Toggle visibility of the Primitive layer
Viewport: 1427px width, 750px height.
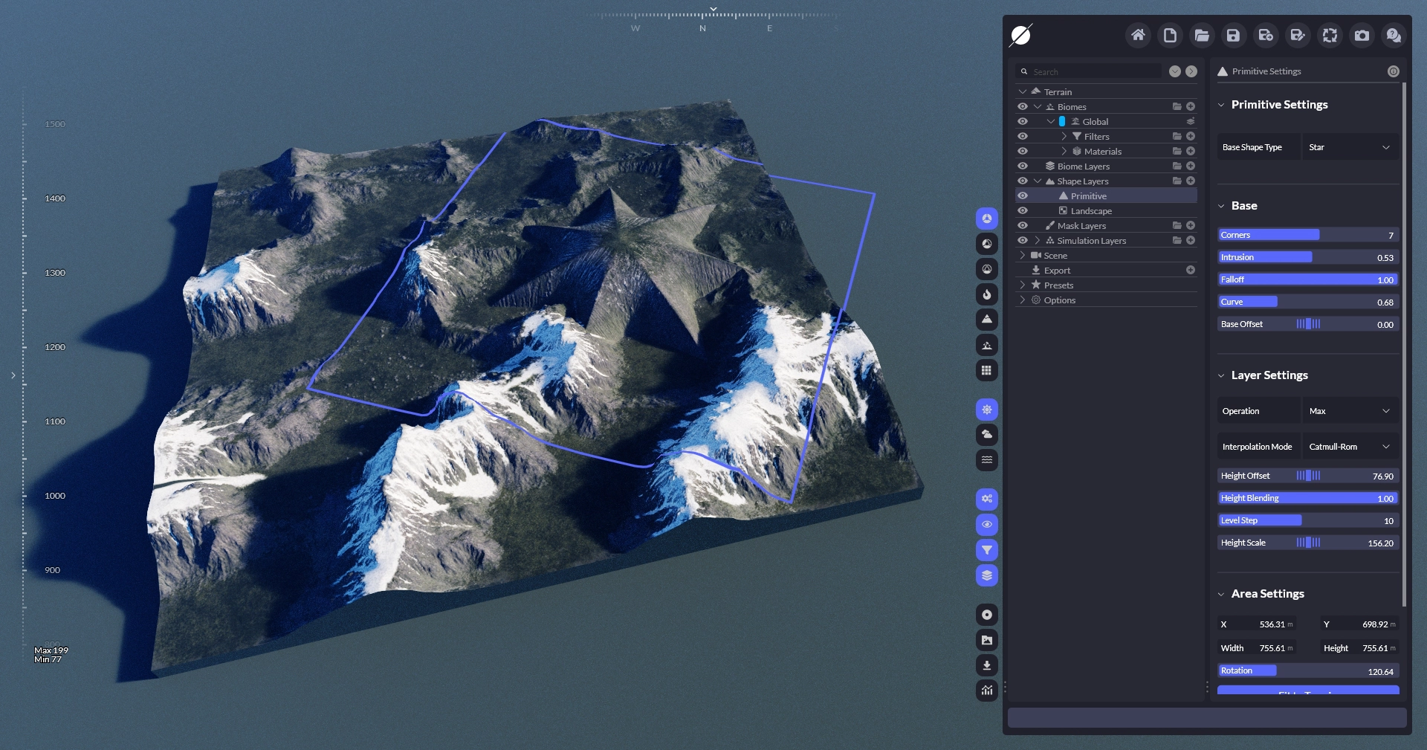pos(1023,195)
